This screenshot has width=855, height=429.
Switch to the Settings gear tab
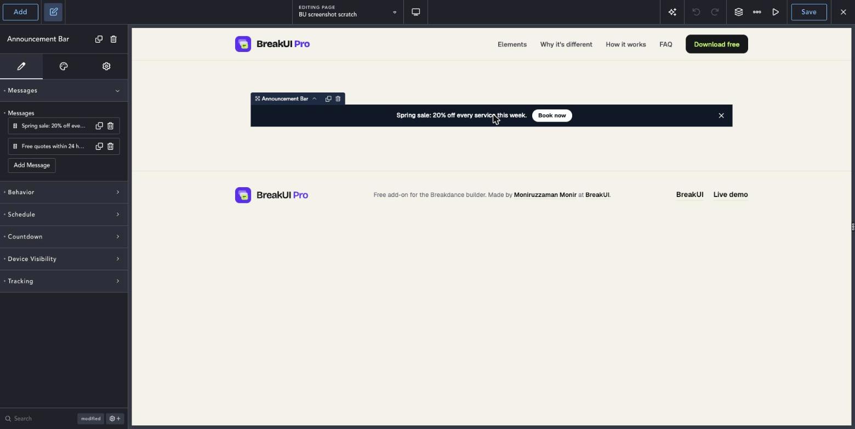point(106,66)
